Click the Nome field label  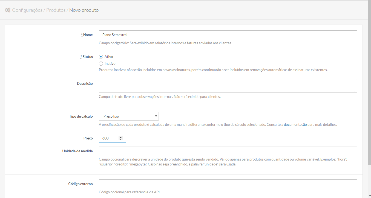click(x=88, y=35)
